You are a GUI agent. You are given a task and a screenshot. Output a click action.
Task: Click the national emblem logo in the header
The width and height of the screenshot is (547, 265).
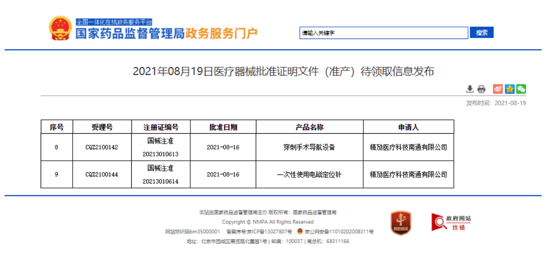click(60, 28)
